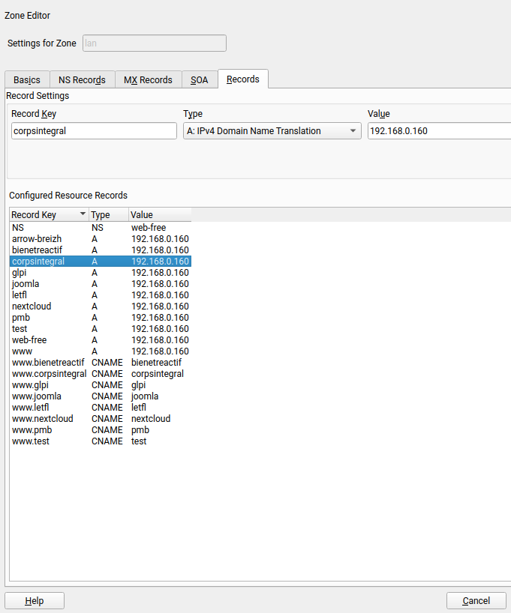Select the joomla A record
The height and width of the screenshot is (613, 511).
click(101, 284)
